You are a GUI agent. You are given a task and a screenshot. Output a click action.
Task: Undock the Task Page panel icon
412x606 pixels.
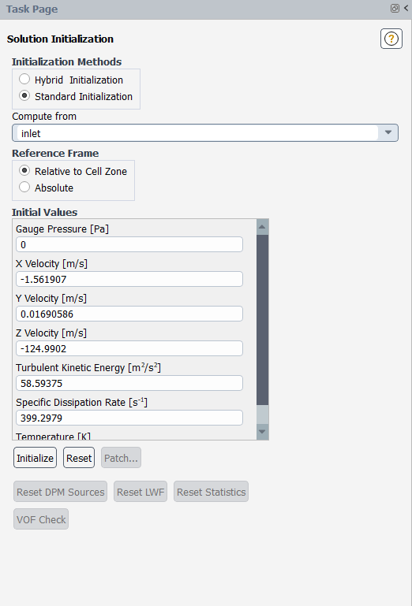click(x=395, y=8)
